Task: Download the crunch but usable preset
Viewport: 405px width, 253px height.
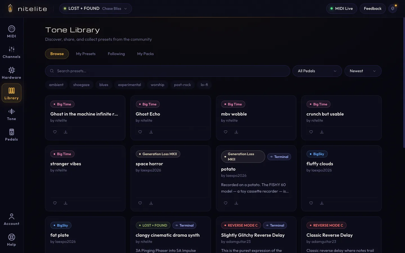Action: coord(322,132)
